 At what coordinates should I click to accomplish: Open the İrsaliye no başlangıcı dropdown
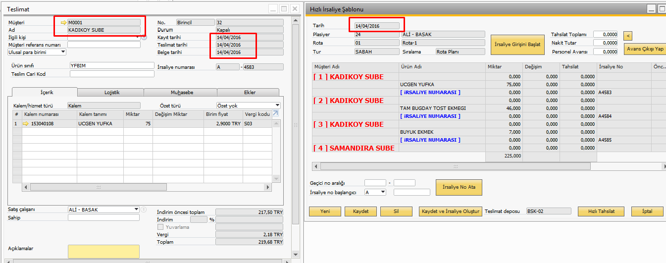pyautogui.click(x=382, y=192)
